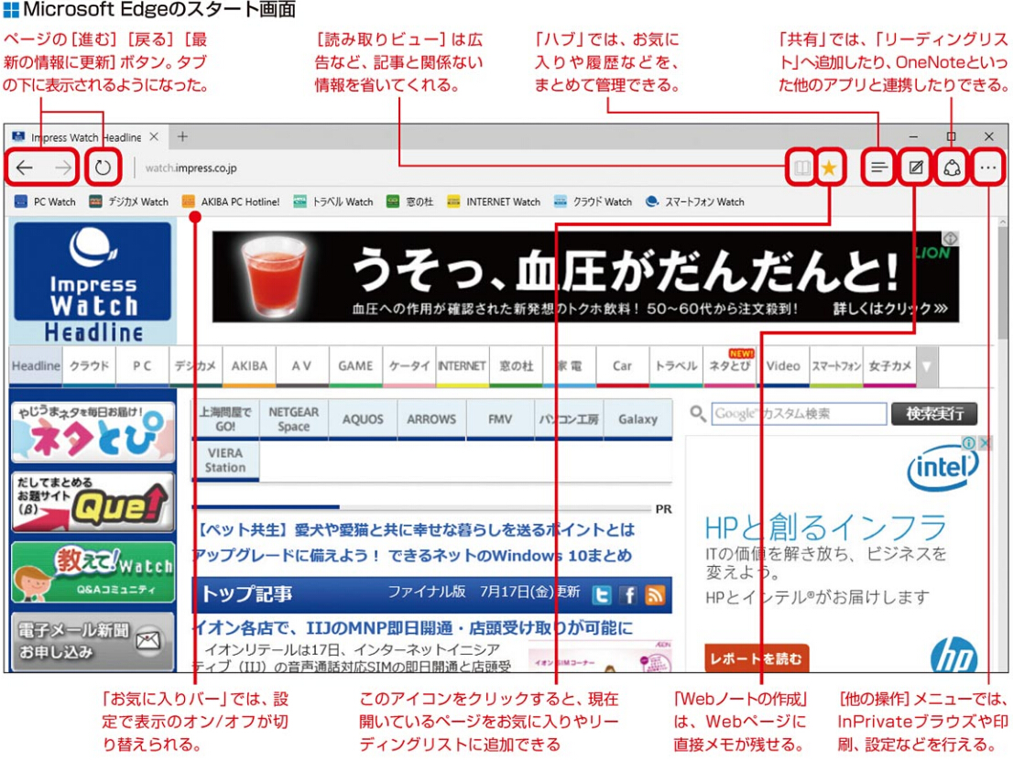Open Reading view book icon
Viewport: 1013px width, 760px height.
(801, 168)
